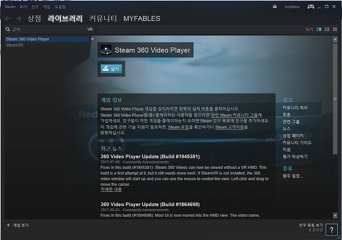Click the 0 온라인 status text
This screenshot has width=342, height=240.
point(315,230)
